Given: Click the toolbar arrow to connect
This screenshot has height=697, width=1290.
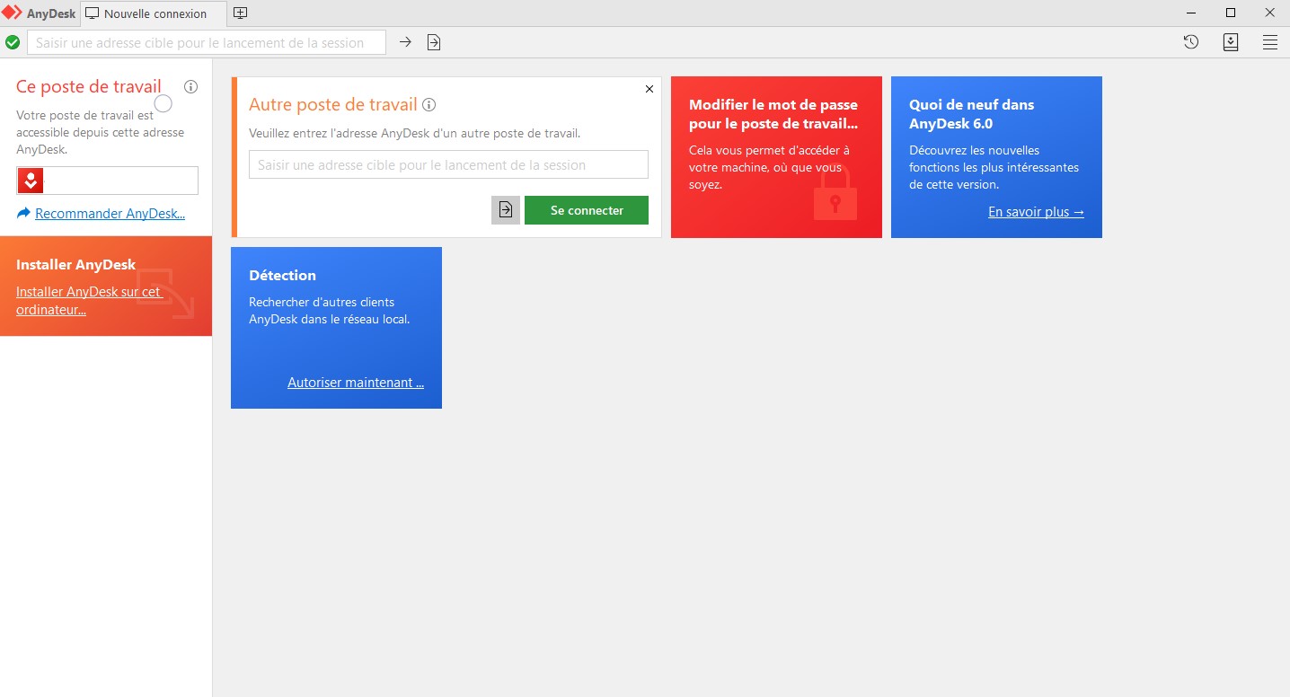Looking at the screenshot, I should point(405,42).
